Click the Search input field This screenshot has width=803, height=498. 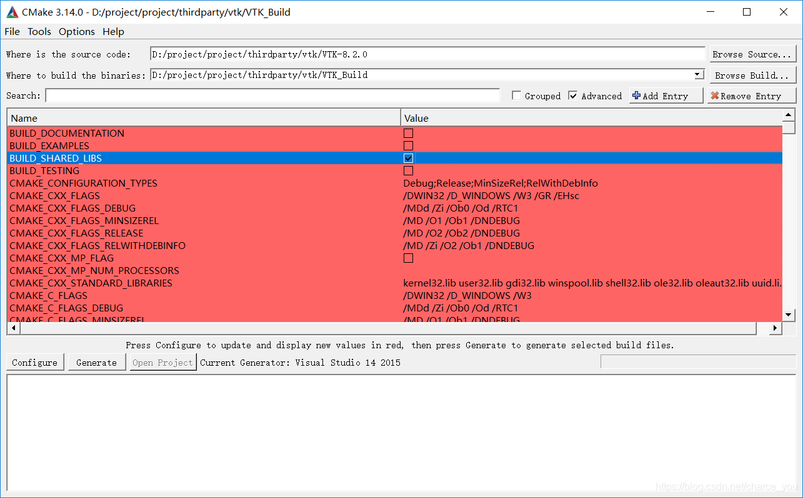coord(272,95)
